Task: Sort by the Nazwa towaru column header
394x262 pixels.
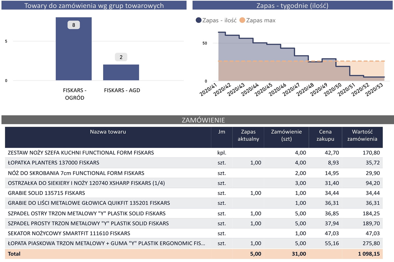Action: pos(108,132)
